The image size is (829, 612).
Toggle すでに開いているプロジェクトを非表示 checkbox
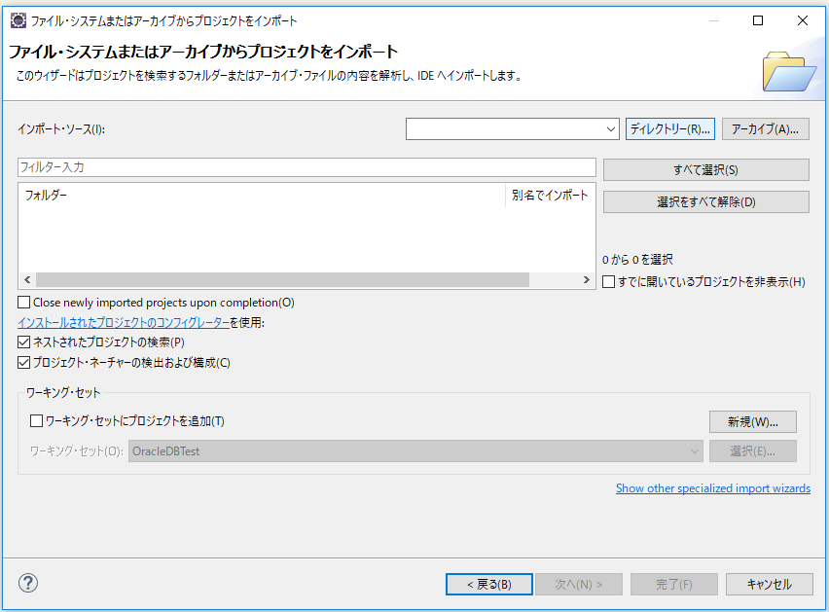coord(608,282)
